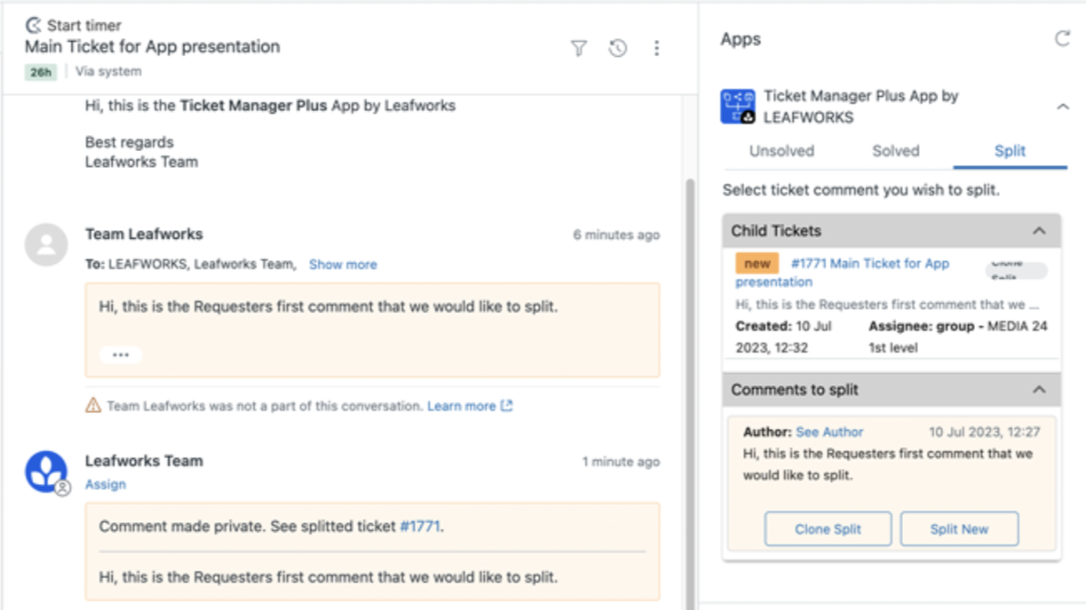Screen dimensions: 1086x610
Task: Show ticket events history clock icon
Action: pos(618,48)
